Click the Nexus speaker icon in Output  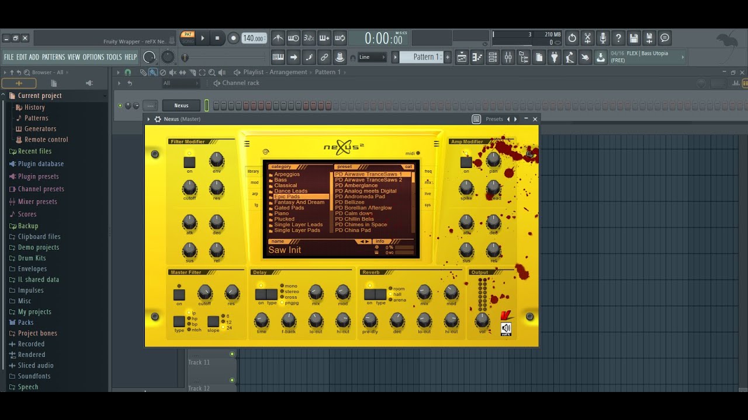coord(506,328)
